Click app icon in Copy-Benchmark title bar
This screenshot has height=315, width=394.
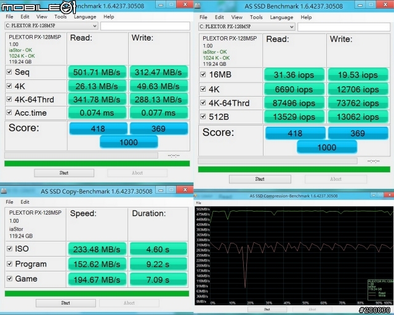coord(4,191)
